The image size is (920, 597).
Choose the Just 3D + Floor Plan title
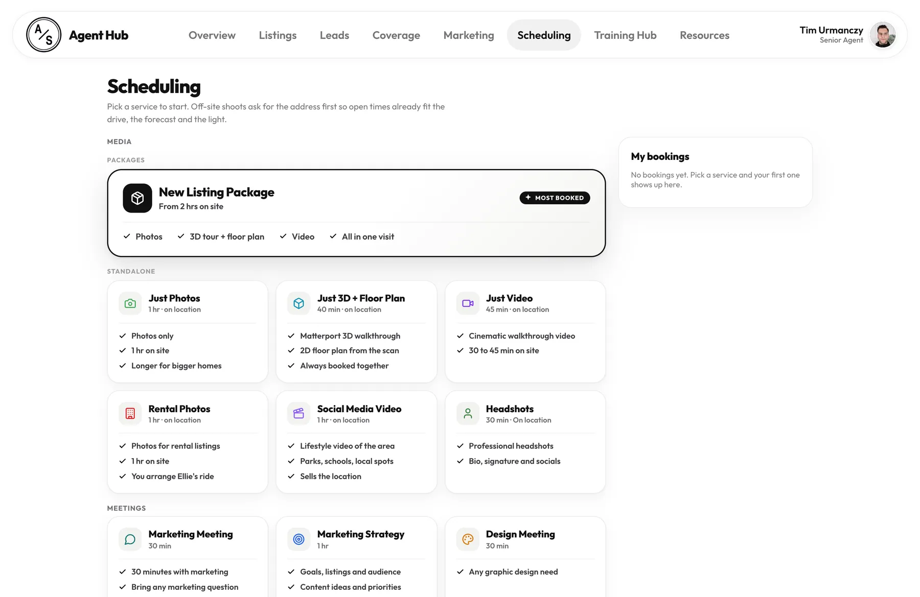tap(361, 298)
